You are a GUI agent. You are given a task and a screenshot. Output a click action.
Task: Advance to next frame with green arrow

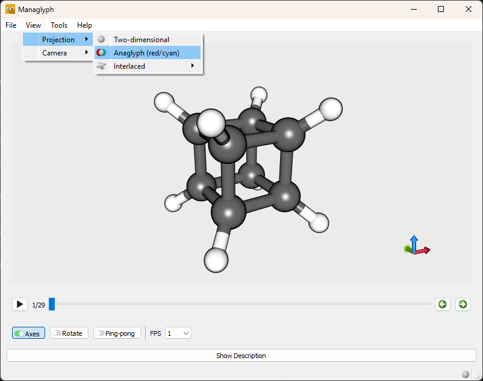[x=463, y=304]
